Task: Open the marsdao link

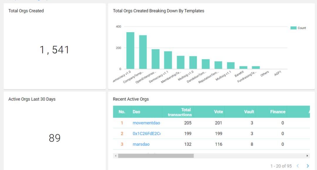Action: coord(141,144)
